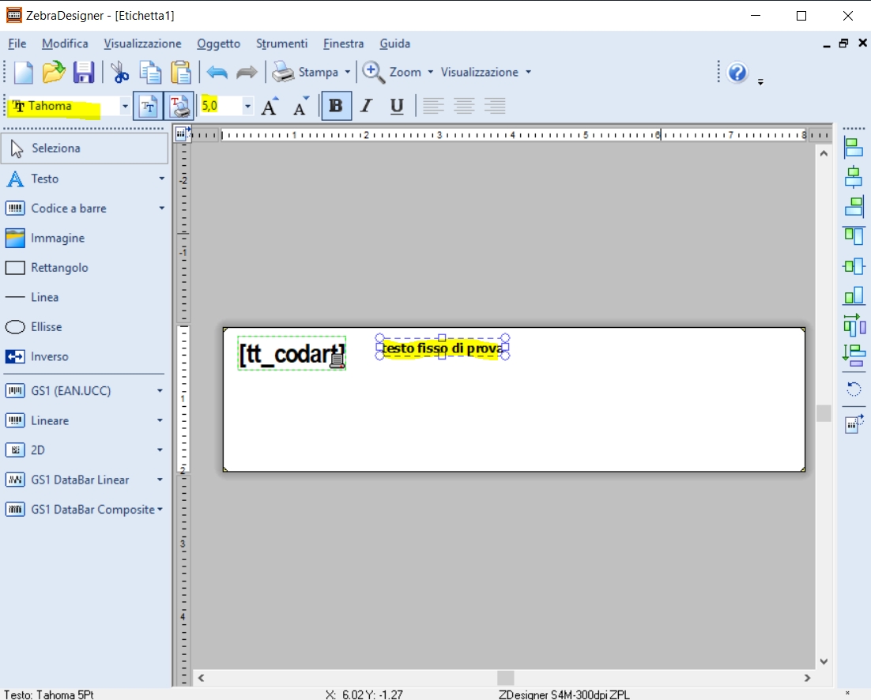871x700 pixels.
Task: Open the Oggetto menu
Action: 218,43
